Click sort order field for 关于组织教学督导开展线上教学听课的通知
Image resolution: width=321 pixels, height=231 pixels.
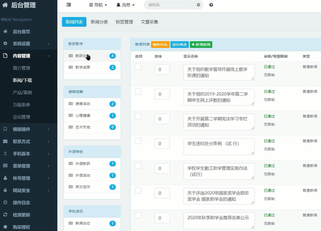coord(162,70)
